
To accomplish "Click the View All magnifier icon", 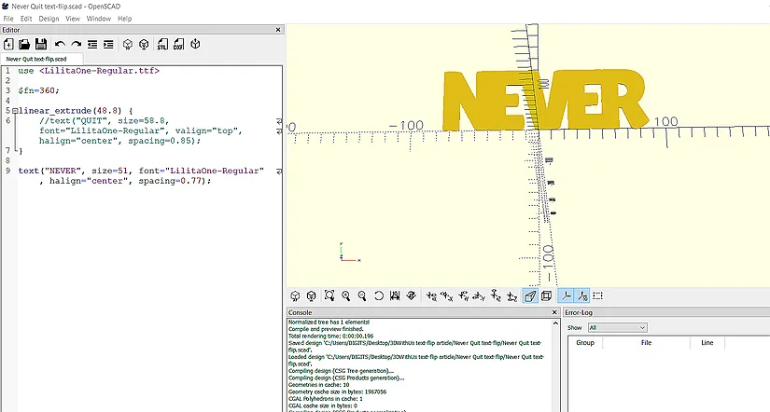I will tap(329, 295).
